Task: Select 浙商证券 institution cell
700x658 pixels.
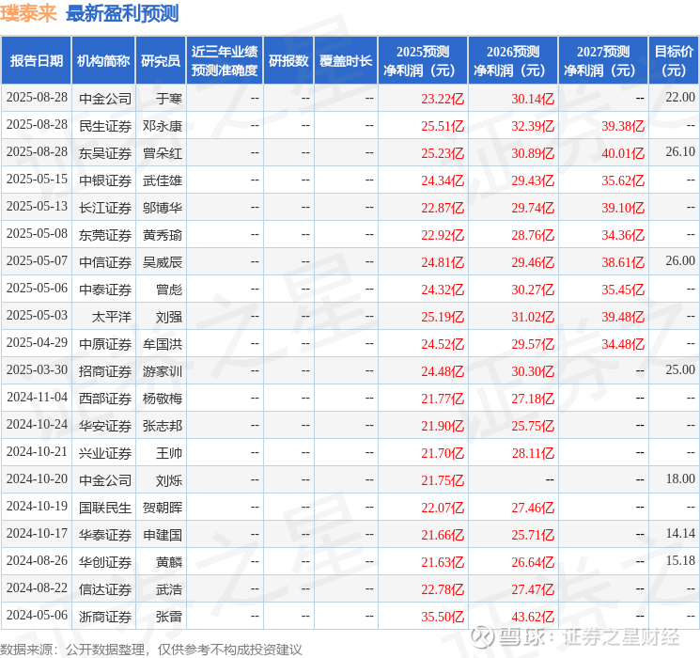Action: tap(105, 617)
